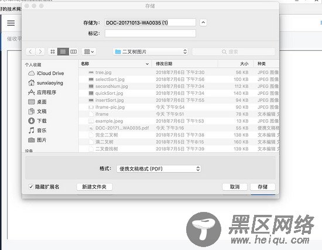Select the selectSort.jpg file
This screenshot has width=322, height=250.
click(179, 79)
